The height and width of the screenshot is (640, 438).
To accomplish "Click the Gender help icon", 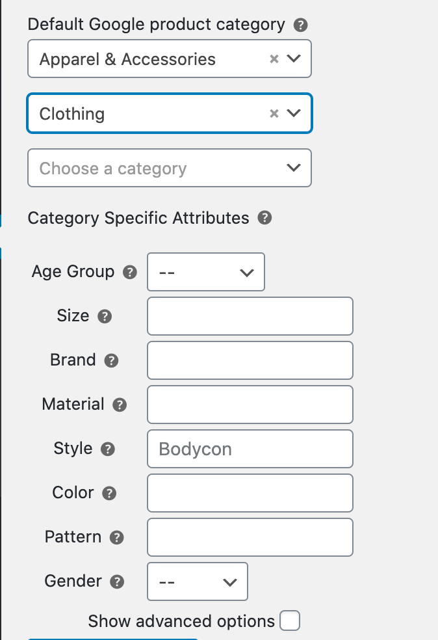I will pos(117,582).
